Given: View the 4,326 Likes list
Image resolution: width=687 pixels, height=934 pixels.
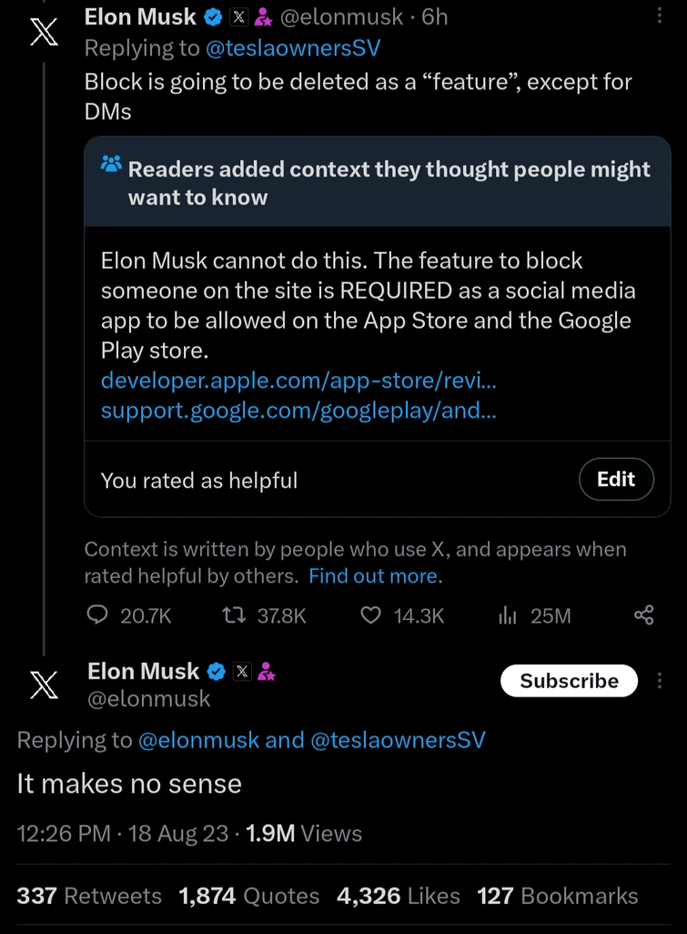Looking at the screenshot, I should click(399, 897).
